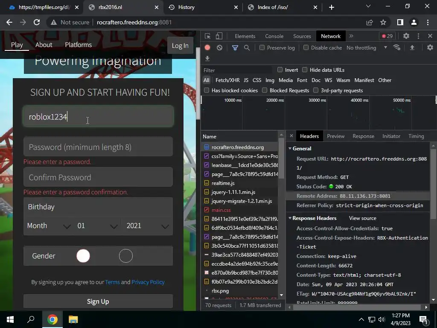Export HAR file with download arrow
This screenshot has height=328, width=437.
207,58
